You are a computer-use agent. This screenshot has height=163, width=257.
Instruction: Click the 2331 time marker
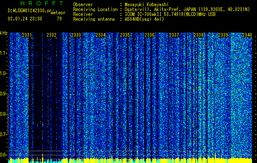coord(27,35)
